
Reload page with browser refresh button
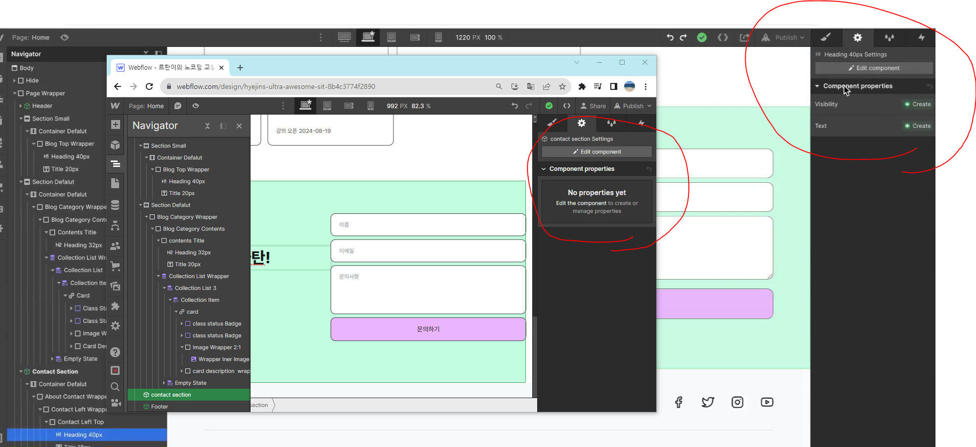149,86
